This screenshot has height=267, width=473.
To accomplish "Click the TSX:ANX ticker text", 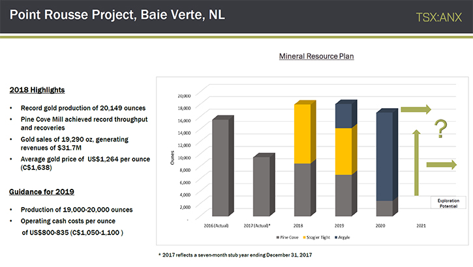I will [x=439, y=18].
